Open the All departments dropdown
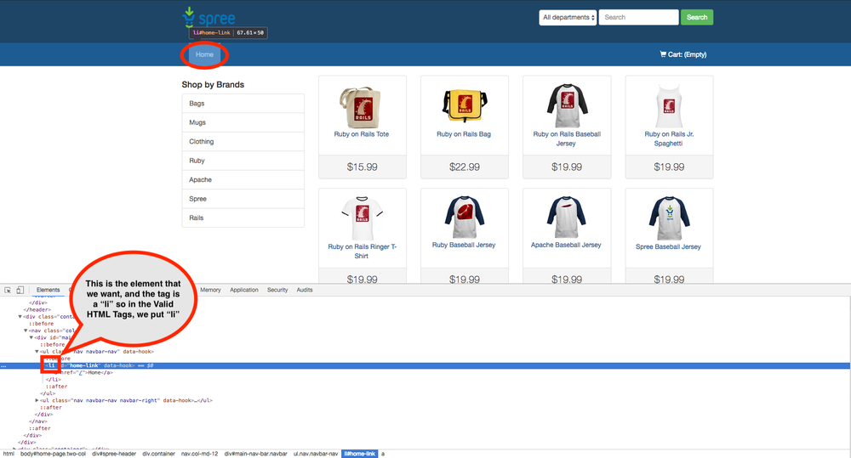The width and height of the screenshot is (851, 458). 568,17
